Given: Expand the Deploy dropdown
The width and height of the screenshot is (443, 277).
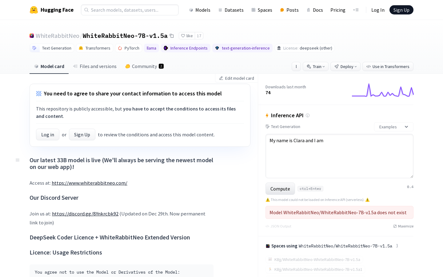Looking at the screenshot, I should tap(345, 66).
